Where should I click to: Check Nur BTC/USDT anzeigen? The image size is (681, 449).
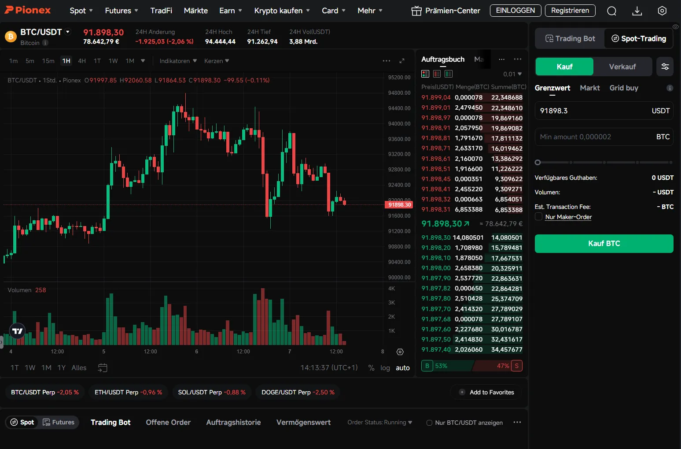click(x=429, y=423)
